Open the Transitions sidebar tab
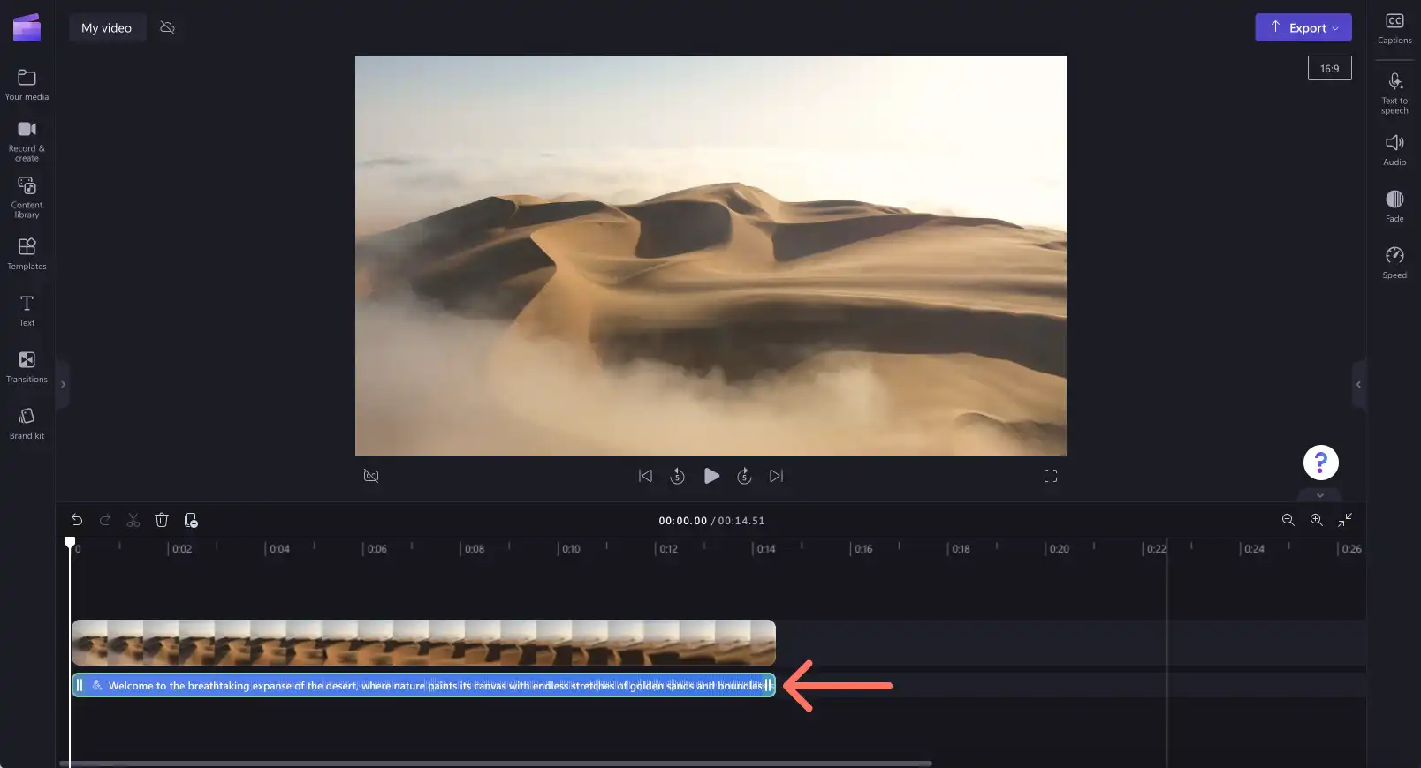The height and width of the screenshot is (768, 1421). tap(27, 366)
